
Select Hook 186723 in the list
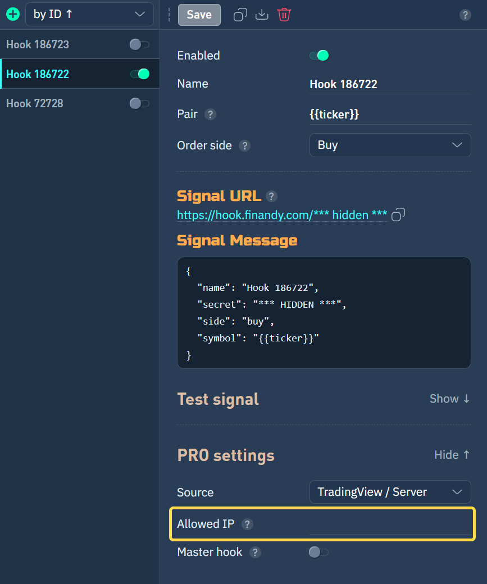38,44
